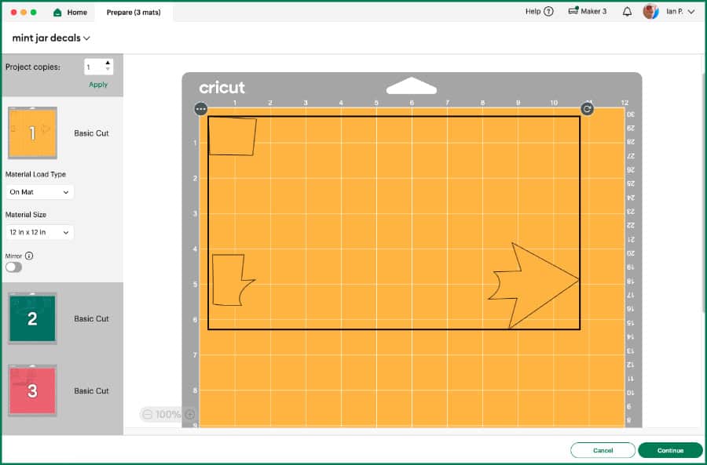Image resolution: width=707 pixels, height=465 pixels.
Task: Open the Material Size dropdown
Action: click(x=39, y=232)
